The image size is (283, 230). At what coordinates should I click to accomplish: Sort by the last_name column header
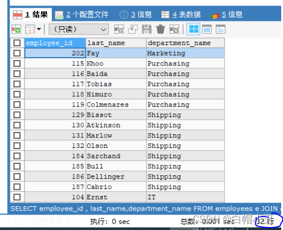pos(116,43)
